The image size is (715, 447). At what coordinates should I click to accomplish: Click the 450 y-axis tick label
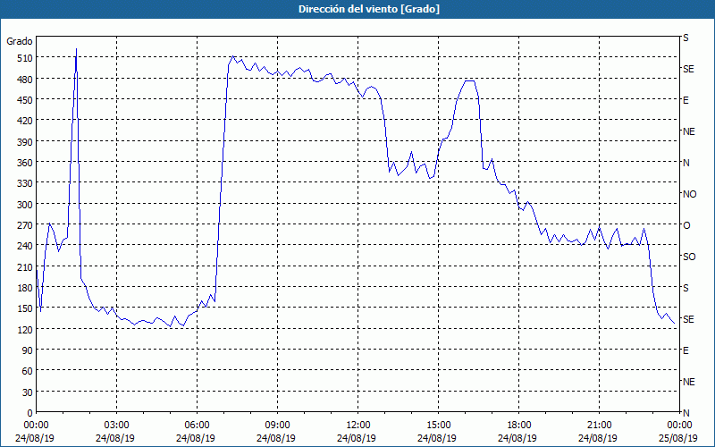tap(25, 100)
